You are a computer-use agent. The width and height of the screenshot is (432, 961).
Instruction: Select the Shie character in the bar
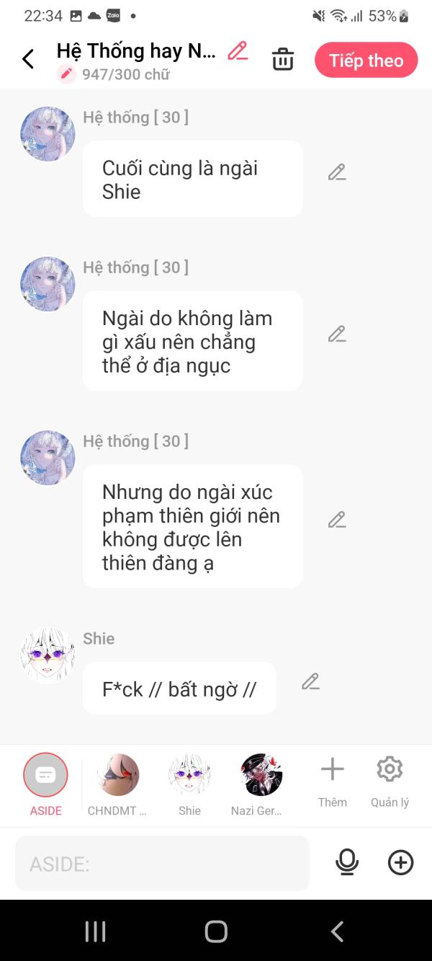click(189, 784)
